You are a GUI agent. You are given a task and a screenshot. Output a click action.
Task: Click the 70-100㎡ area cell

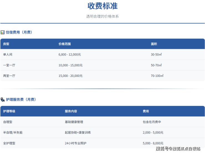157,76
